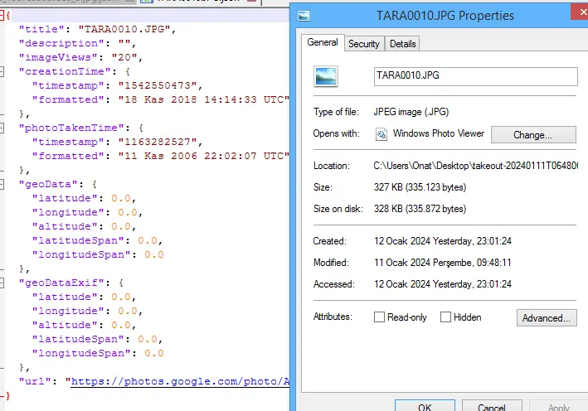Close the TARA0010.JPG Properties dialog
588x411 pixels.
581,12
